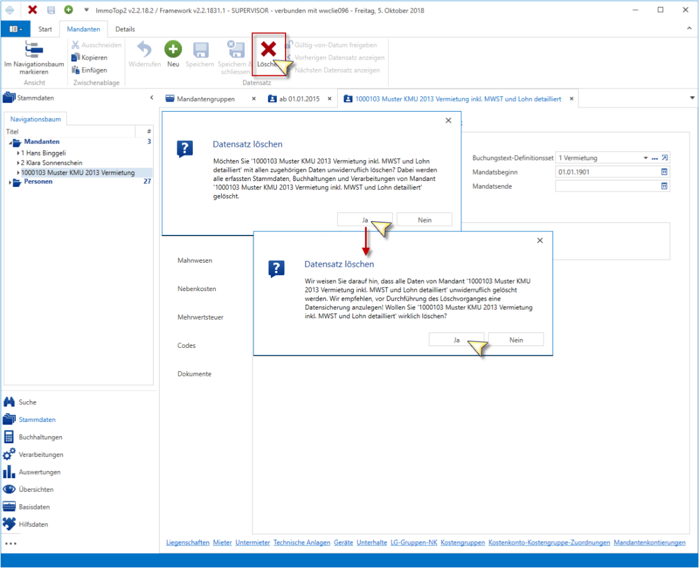Click the green Neu record icon
The height and width of the screenshot is (568, 699).
(173, 49)
